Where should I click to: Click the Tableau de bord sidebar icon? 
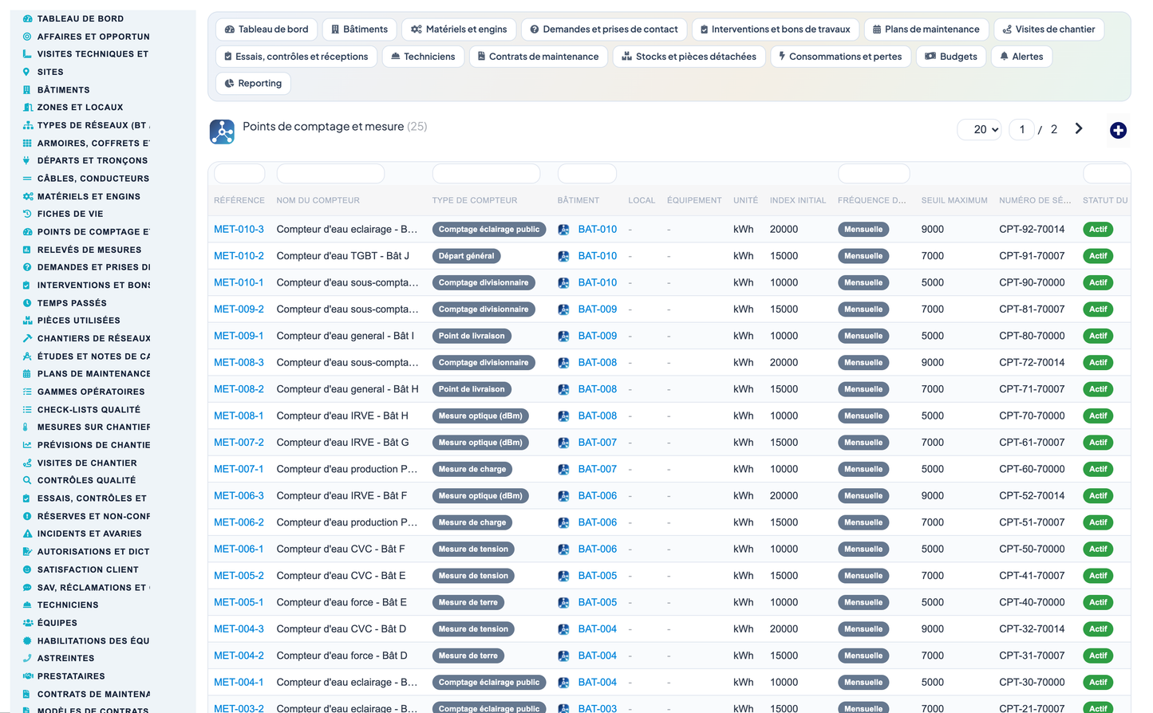(27, 18)
